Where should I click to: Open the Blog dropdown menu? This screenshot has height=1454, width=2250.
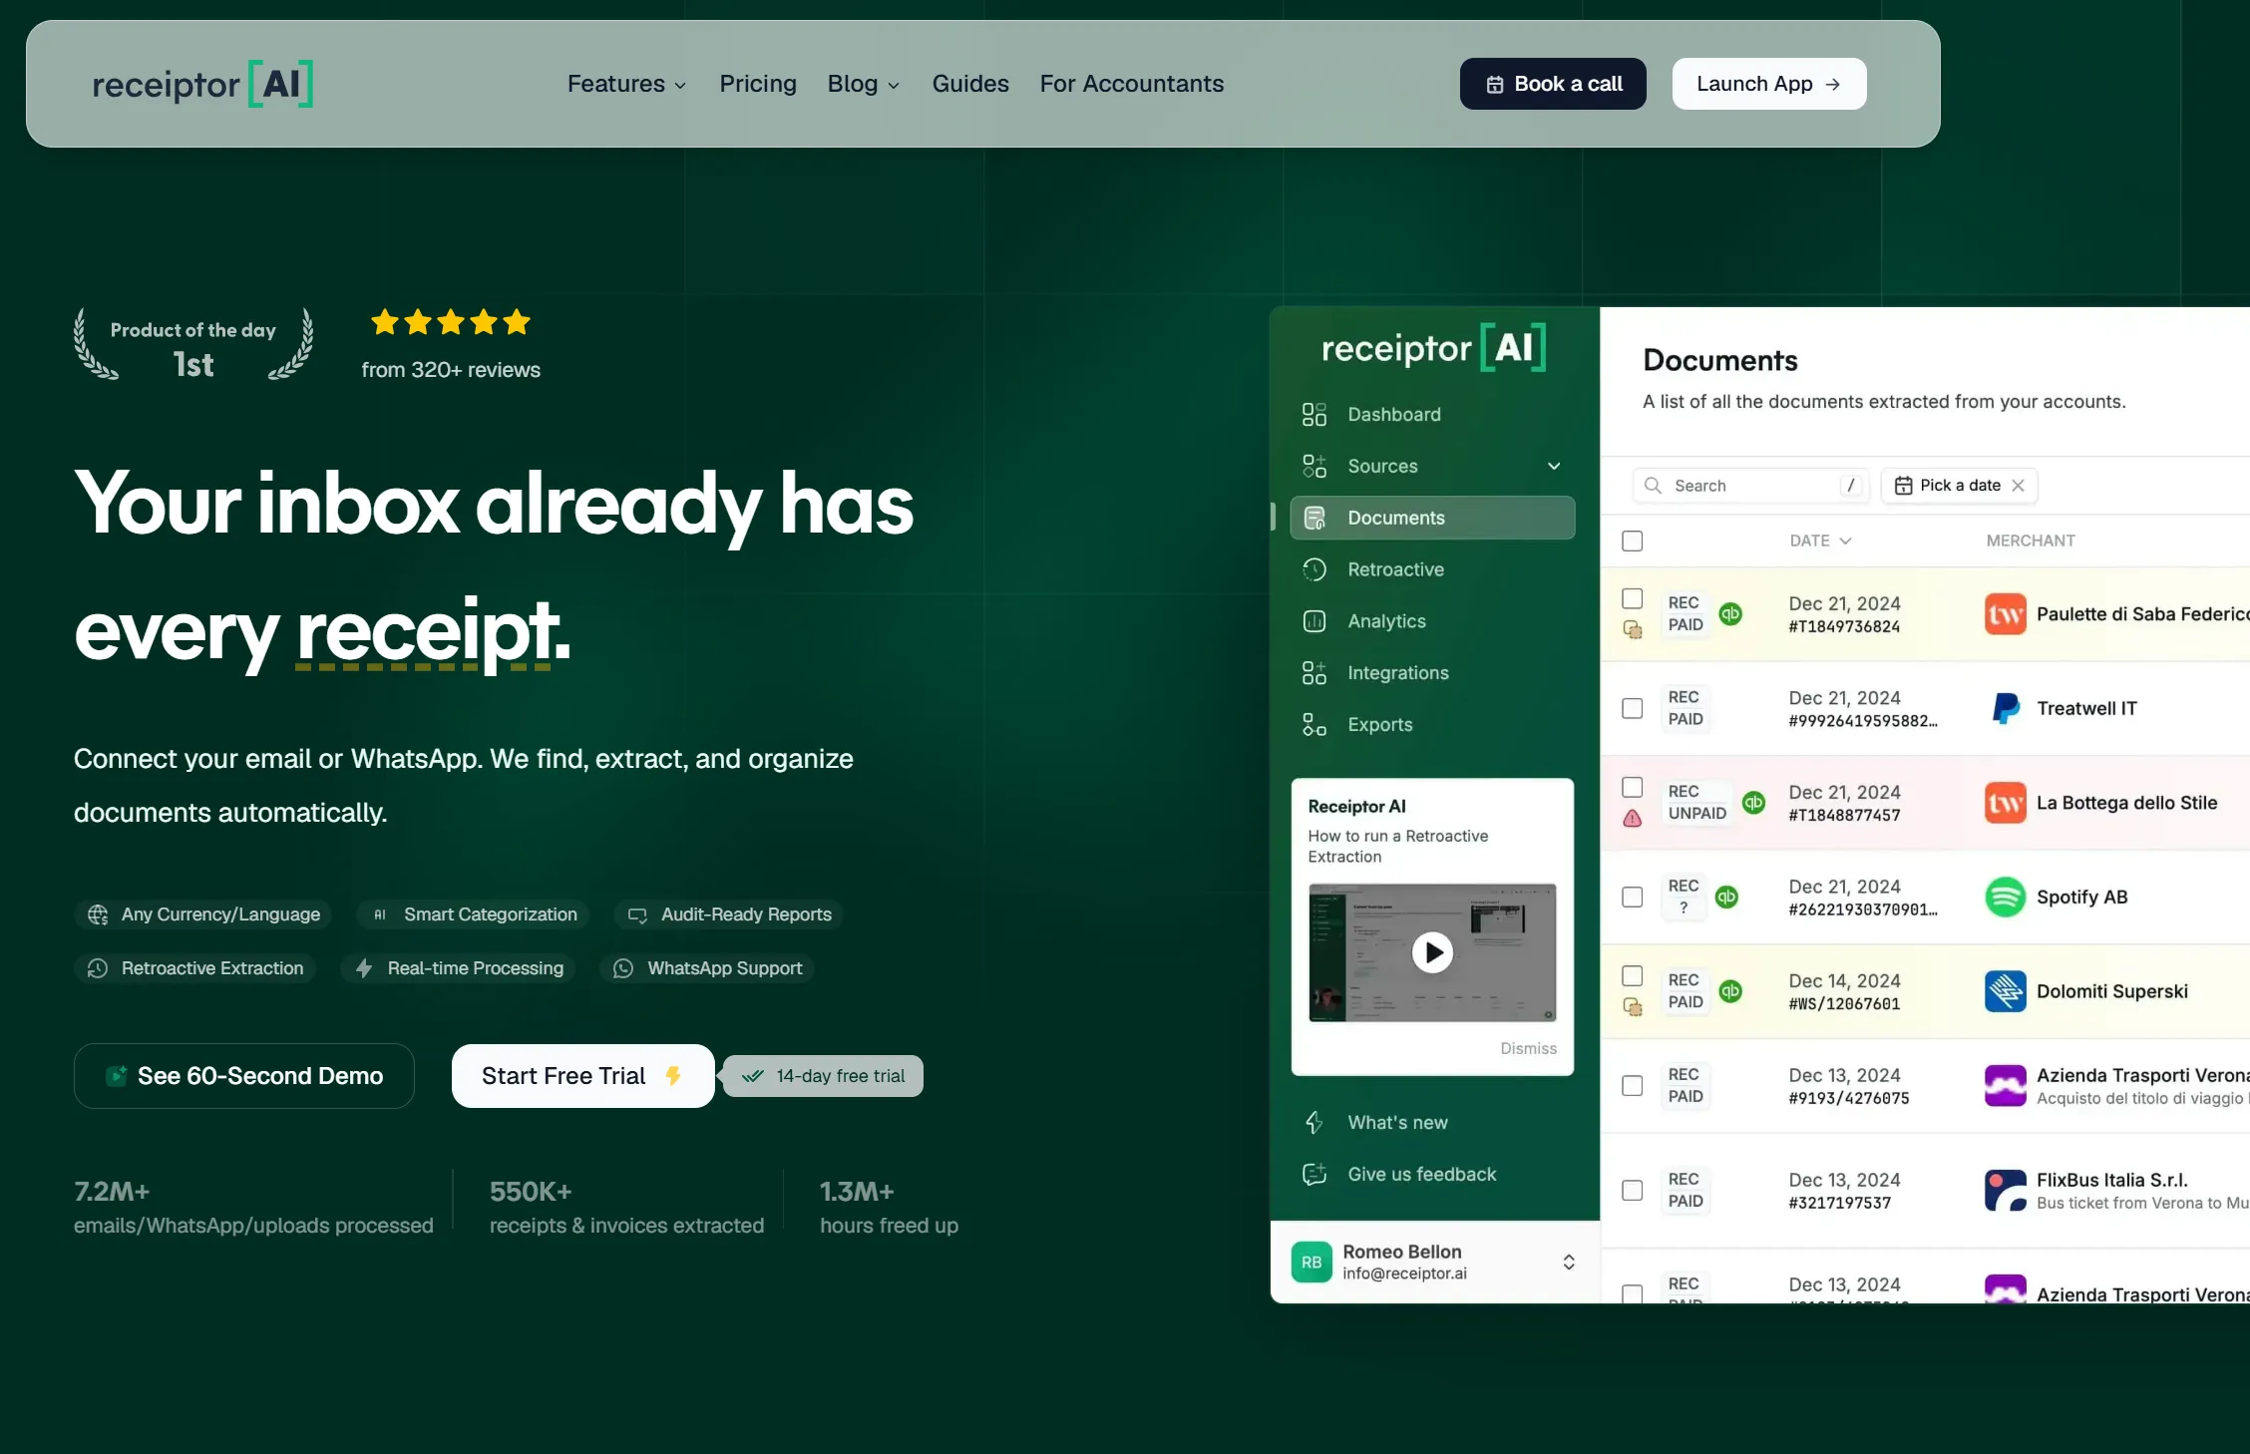(864, 84)
